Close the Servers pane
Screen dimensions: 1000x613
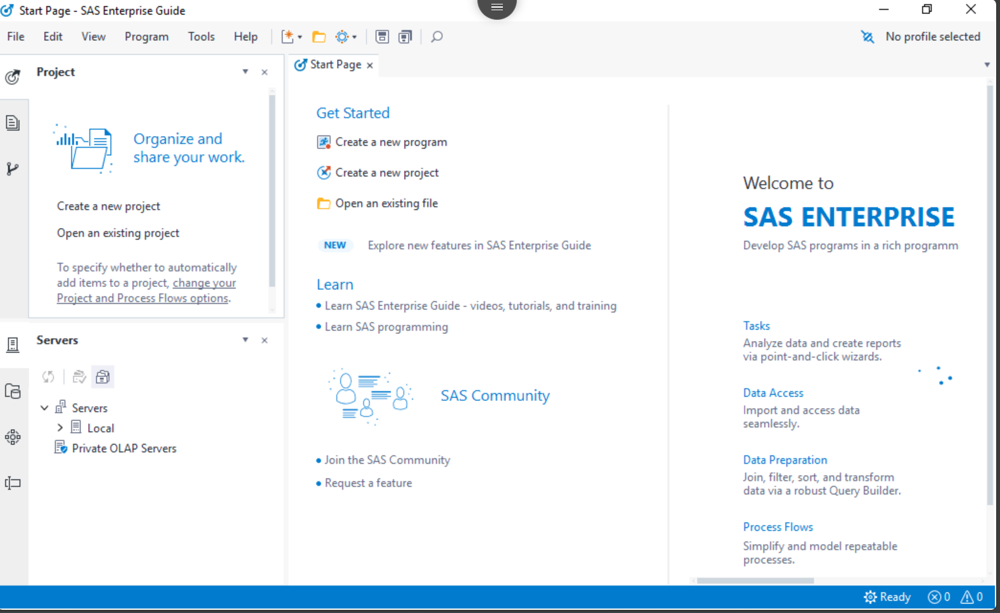(x=264, y=340)
